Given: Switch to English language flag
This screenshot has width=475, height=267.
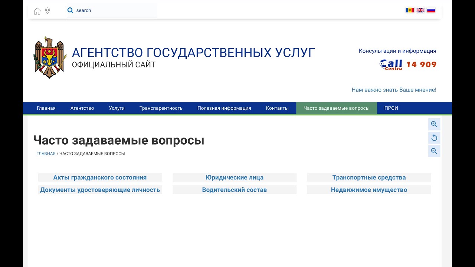Looking at the screenshot, I should pos(420,10).
